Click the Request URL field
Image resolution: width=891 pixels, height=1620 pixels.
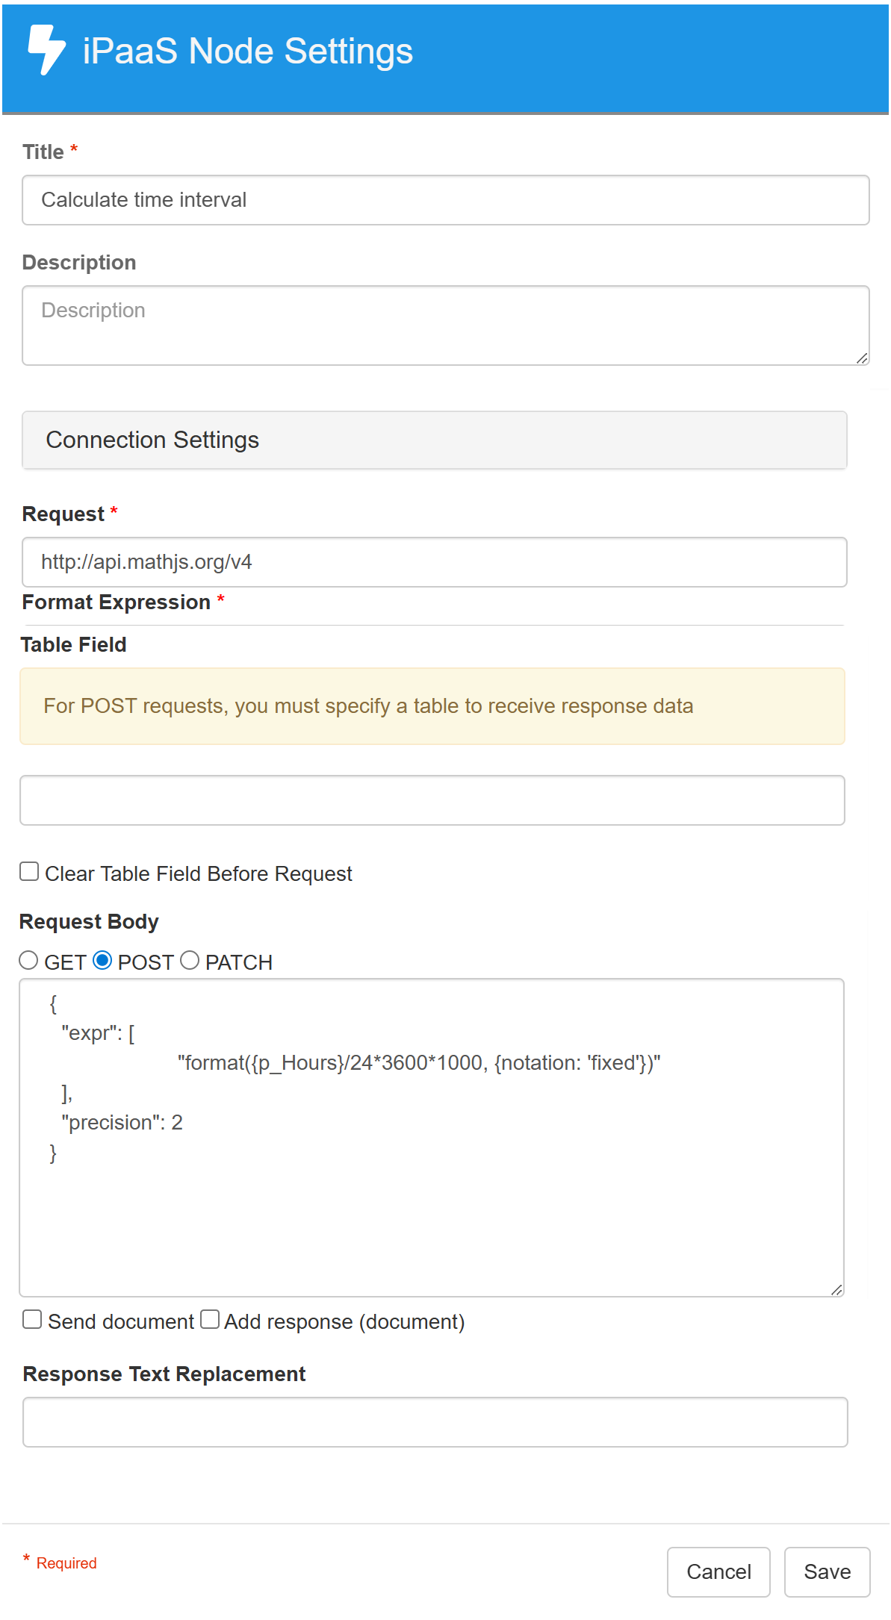coord(434,562)
